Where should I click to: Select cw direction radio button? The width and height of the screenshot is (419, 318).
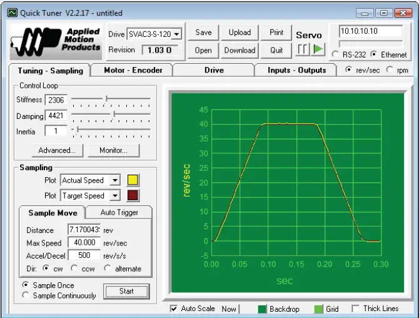pos(46,268)
